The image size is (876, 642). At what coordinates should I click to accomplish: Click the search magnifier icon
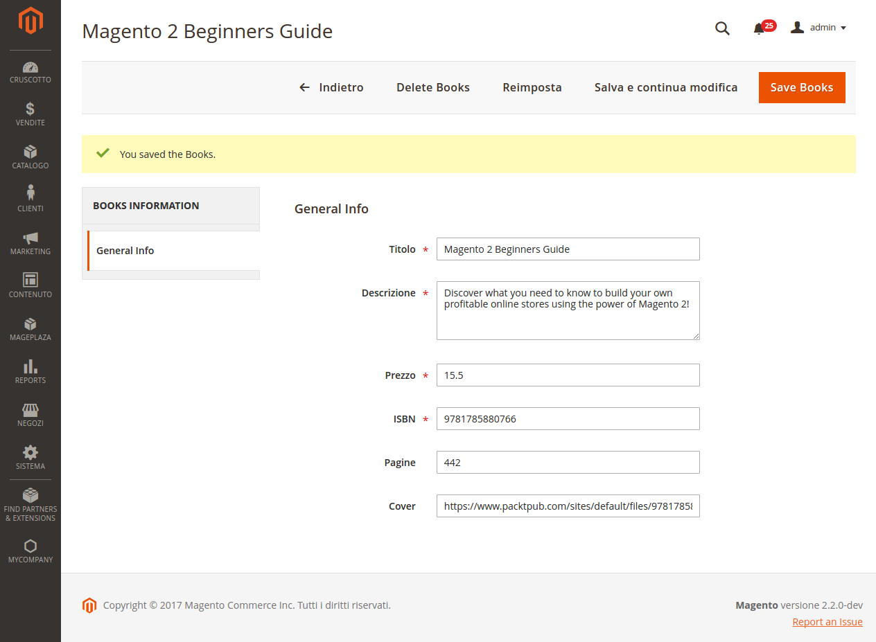(722, 28)
